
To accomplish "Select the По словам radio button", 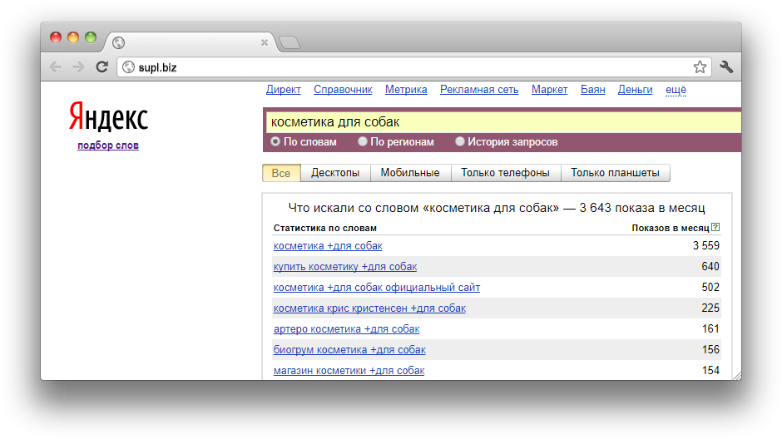I will coord(275,141).
